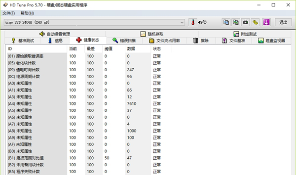Image resolution: width=296 pixels, height=182 pixels.
Task: Click the 阈值 column header
Action: [x=113, y=49]
